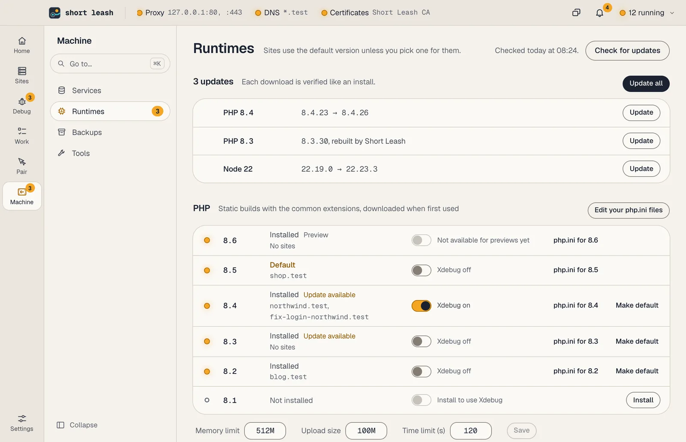Screen dimensions: 686x442
Task: Open the Sites sidebar icon
Action: [22, 71]
